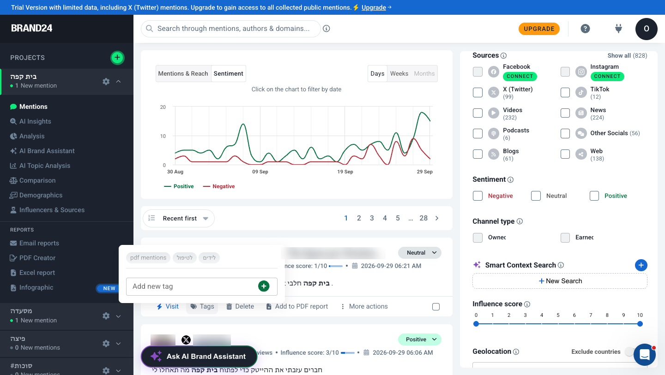Open the Recent first sort dropdown
Viewport: 665px width, 375px height.
pyautogui.click(x=179, y=219)
